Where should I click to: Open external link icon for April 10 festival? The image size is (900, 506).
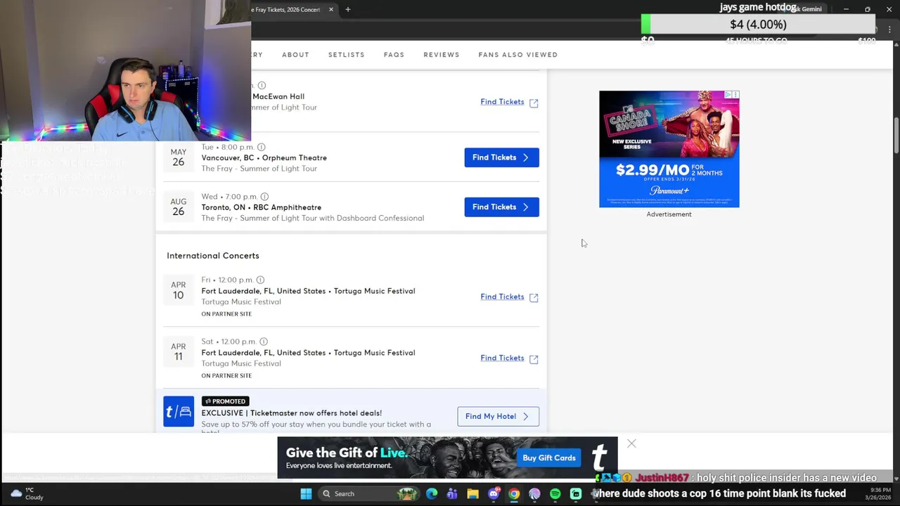click(x=534, y=297)
